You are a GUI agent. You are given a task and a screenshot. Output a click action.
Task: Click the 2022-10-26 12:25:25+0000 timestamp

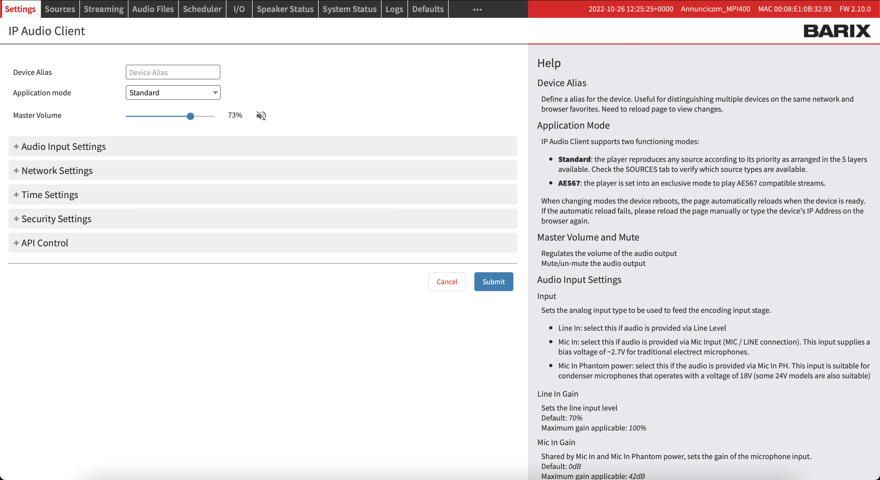[x=631, y=9]
